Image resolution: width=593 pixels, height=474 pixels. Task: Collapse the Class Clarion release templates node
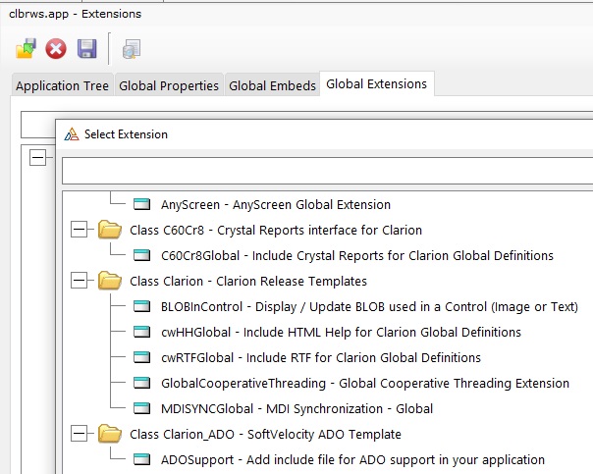[80, 281]
